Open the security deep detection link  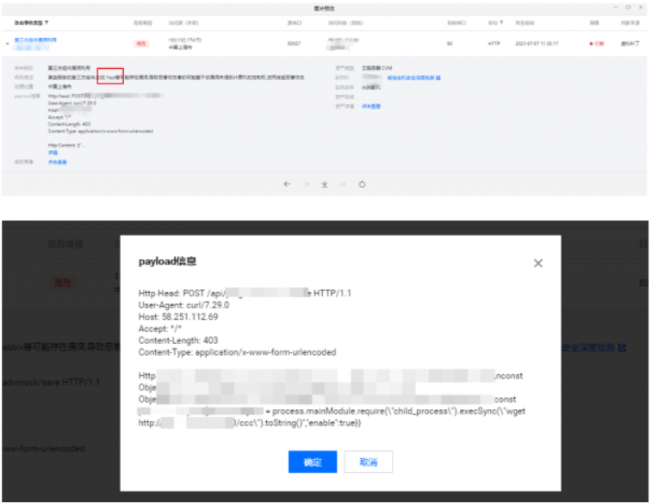pyautogui.click(x=411, y=78)
